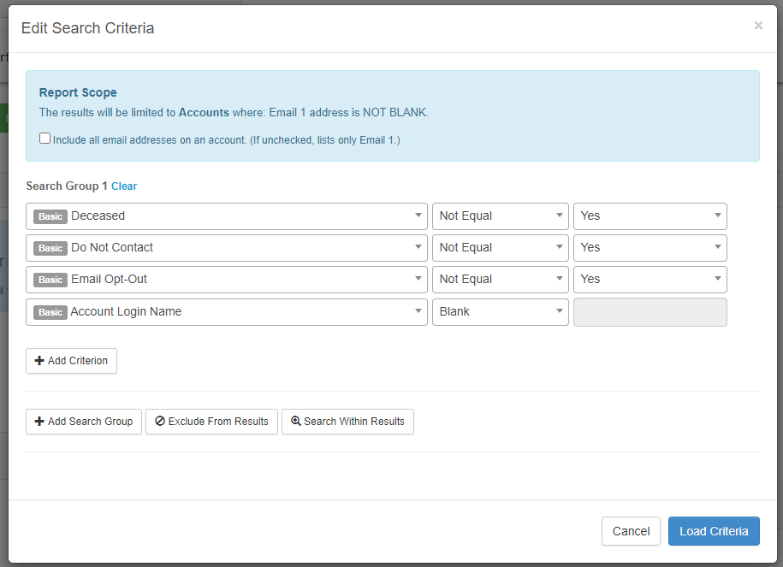Clear Search Group 1
Screen dimensions: 783x567
point(124,186)
